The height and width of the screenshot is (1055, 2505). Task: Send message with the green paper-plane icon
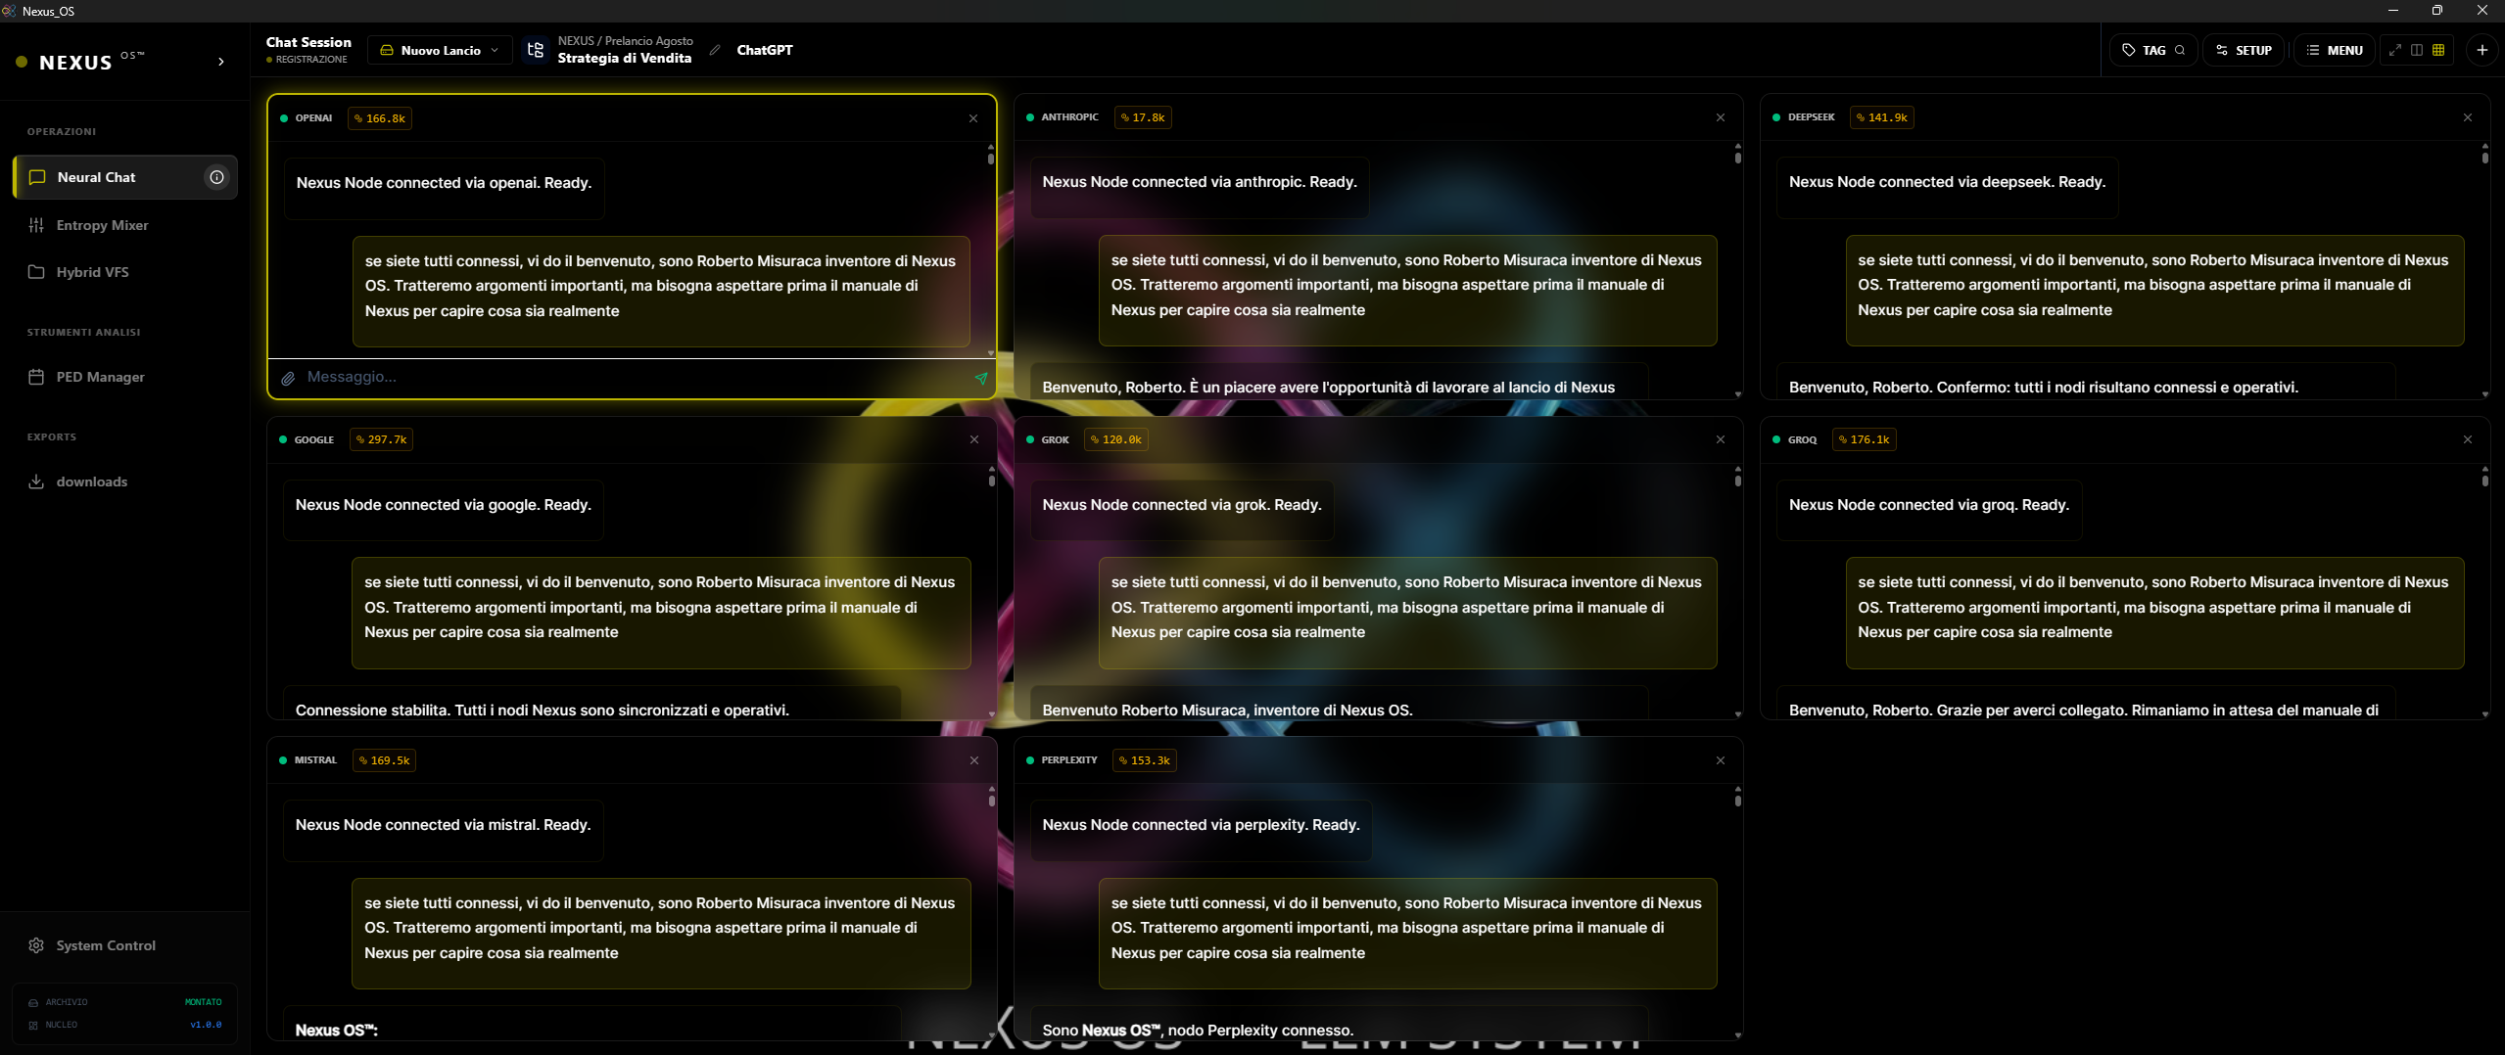(x=980, y=378)
